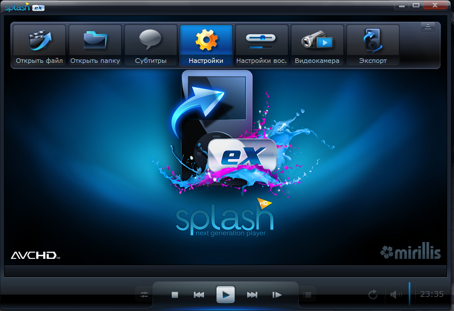
Task: Stop playback
Action: point(175,295)
